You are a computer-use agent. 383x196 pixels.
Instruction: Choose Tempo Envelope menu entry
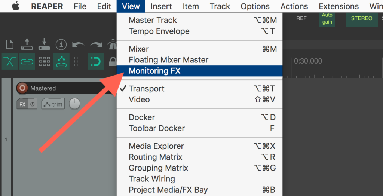pos(200,31)
